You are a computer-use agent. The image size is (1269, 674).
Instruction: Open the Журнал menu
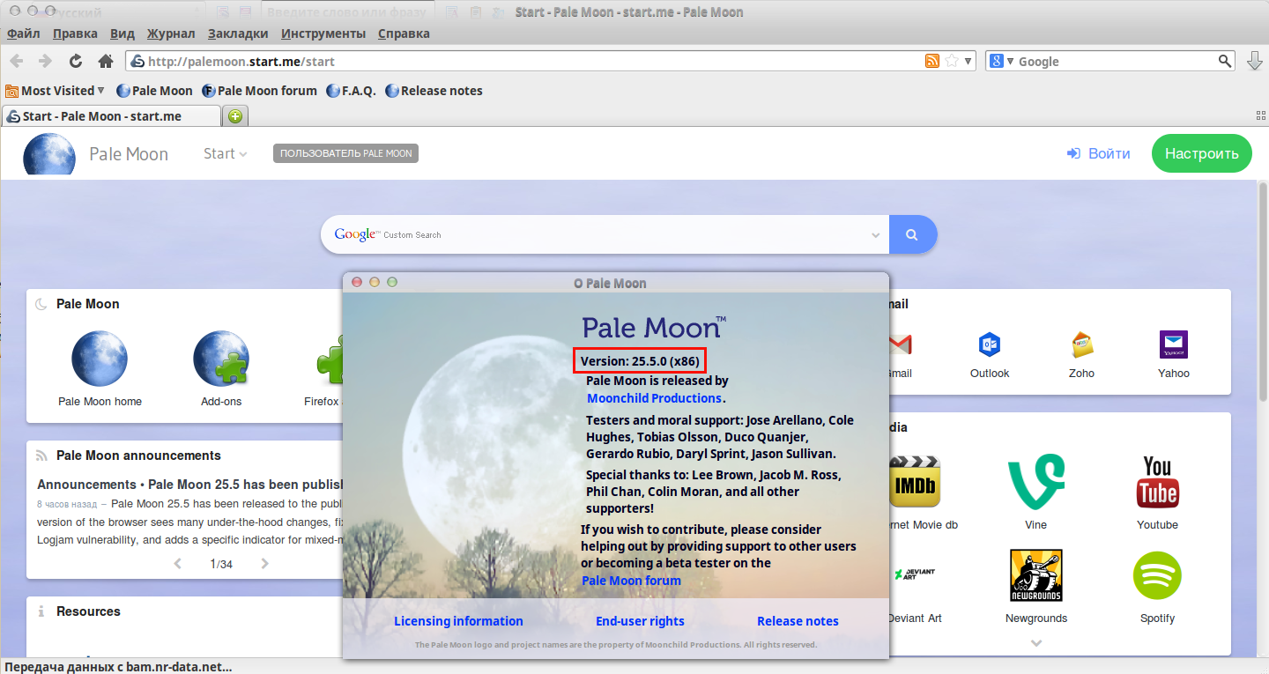coord(171,33)
